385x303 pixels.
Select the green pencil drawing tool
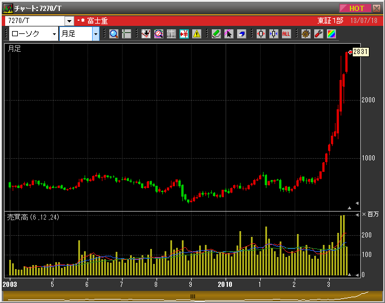(x=216, y=33)
